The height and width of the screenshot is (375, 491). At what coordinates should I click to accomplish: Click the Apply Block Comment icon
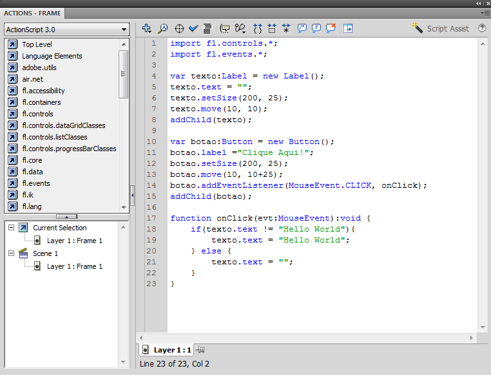pos(302,28)
